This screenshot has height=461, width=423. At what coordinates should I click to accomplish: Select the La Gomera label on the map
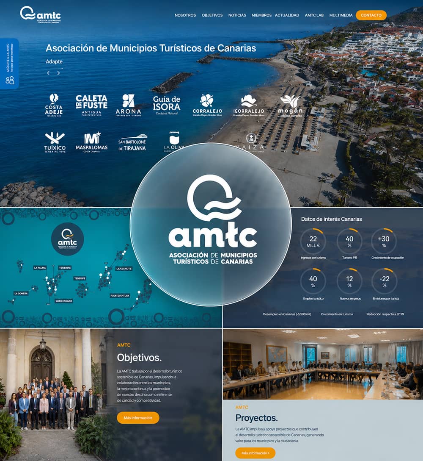(x=21, y=293)
